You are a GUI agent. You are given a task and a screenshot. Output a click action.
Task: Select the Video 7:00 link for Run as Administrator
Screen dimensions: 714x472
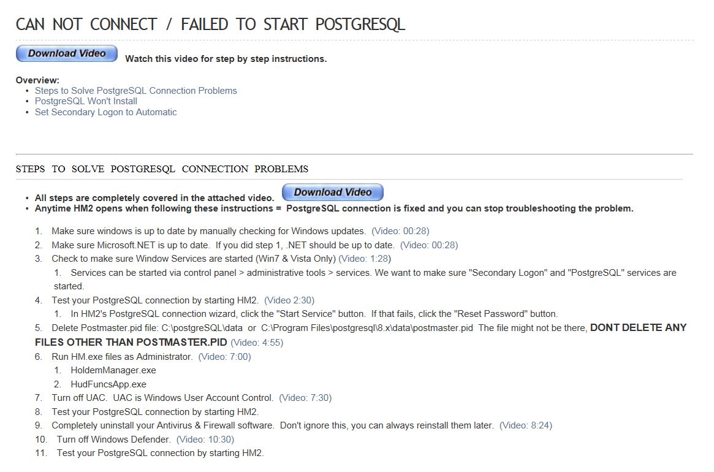[224, 357]
